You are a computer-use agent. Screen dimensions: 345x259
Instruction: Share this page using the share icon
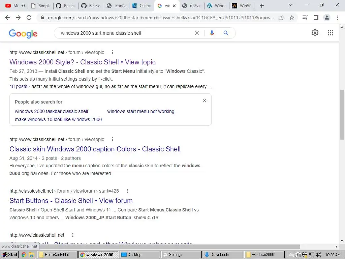(x=281, y=18)
